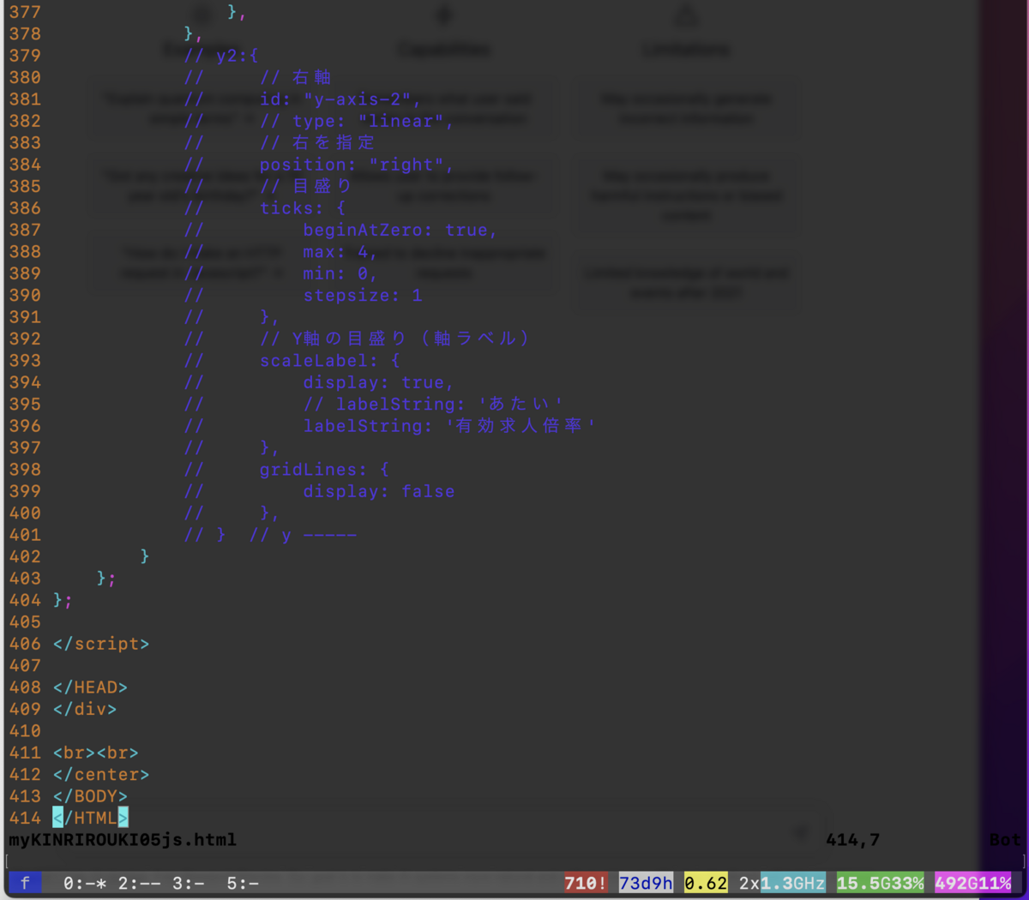The image size is (1029, 900).
Task: Click the cursor position "414,7" indicator
Action: (x=853, y=840)
